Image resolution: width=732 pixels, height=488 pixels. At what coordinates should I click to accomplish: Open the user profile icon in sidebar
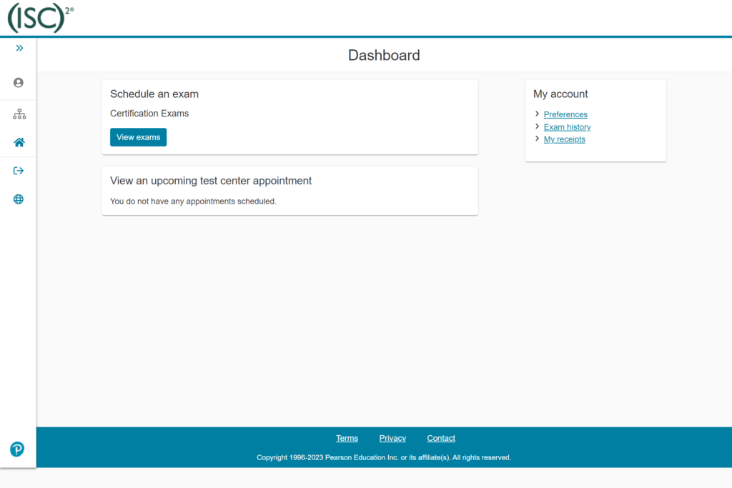pos(18,83)
